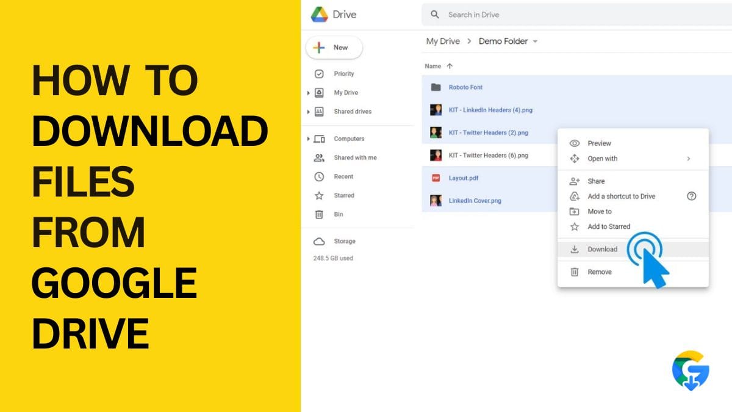Open the Demo Folder dropdown arrow

coord(536,41)
